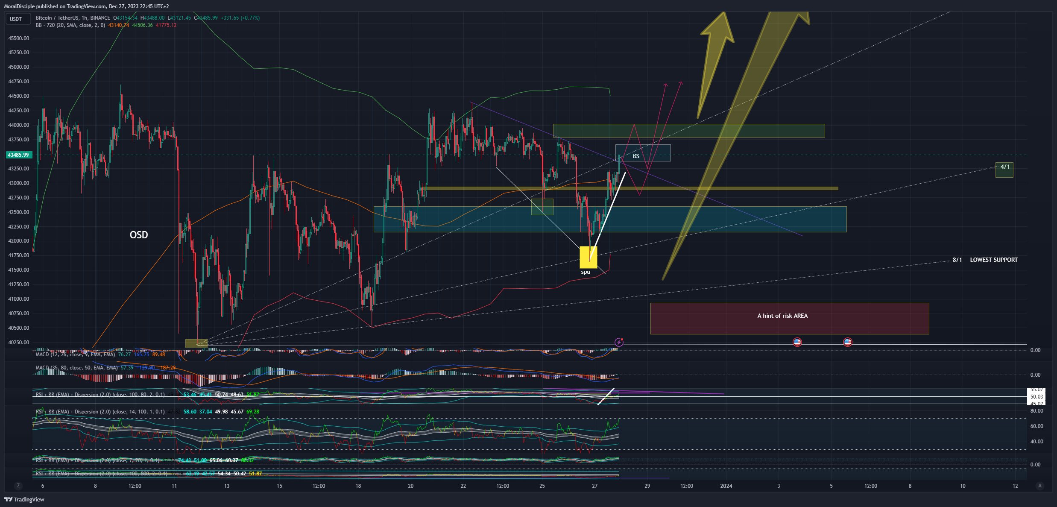Image resolution: width=1057 pixels, height=507 pixels.
Task: Click the 50.03 RSI scale label
Action: tap(1037, 397)
